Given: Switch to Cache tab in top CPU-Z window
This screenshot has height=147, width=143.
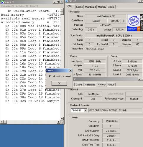Looking at the screenshot, I should (x=79, y=7).
